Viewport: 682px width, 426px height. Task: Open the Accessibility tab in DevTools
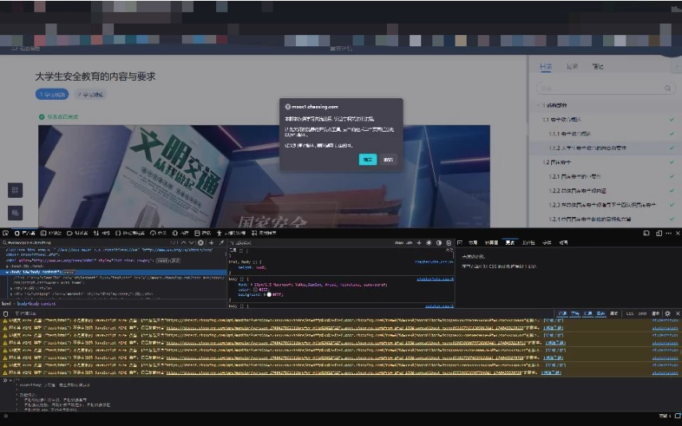231,233
